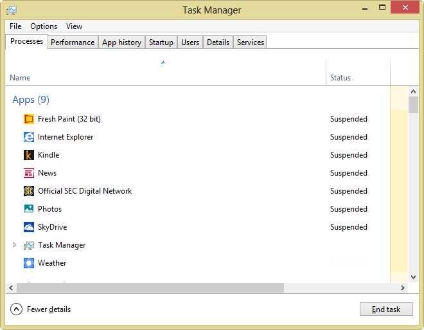The height and width of the screenshot is (330, 424).
Task: Click Suspended status of SkyDrive
Action: click(349, 227)
